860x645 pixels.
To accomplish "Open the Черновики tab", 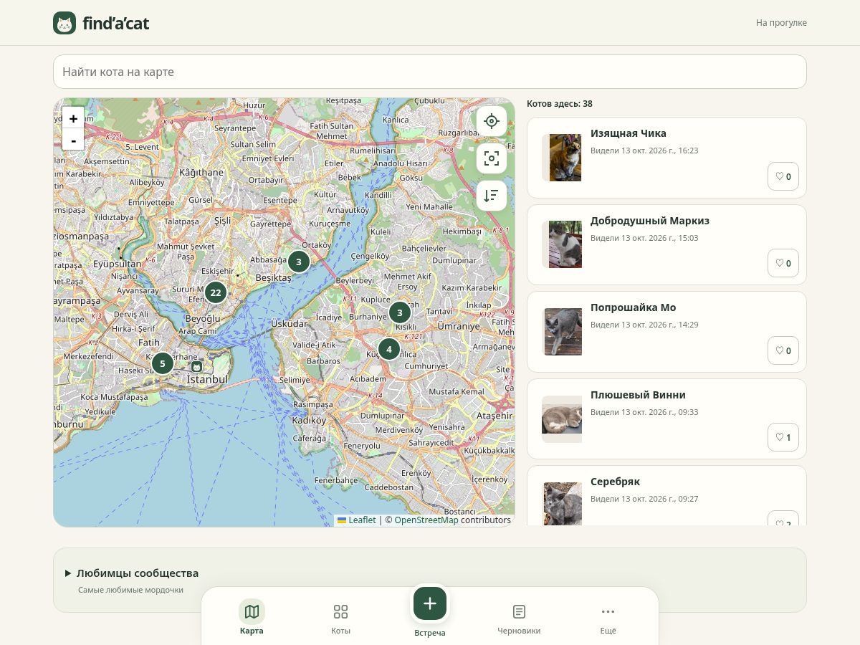I will tap(519, 618).
